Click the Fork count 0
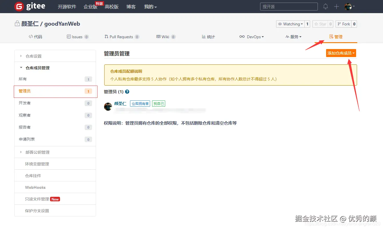Image resolution: width=383 pixels, height=229 pixels. [x=354, y=24]
